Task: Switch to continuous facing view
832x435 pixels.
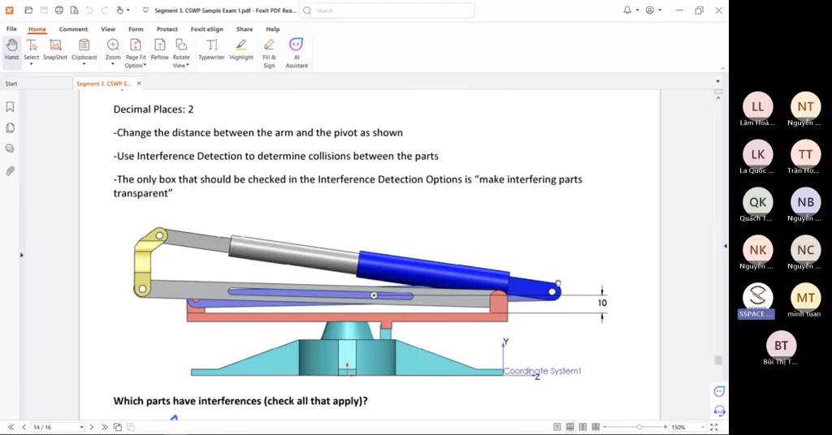Action: [596, 427]
